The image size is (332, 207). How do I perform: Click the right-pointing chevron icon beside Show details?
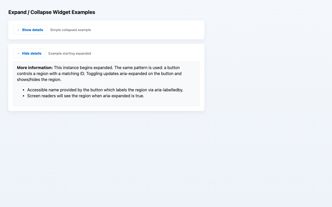coord(18,30)
